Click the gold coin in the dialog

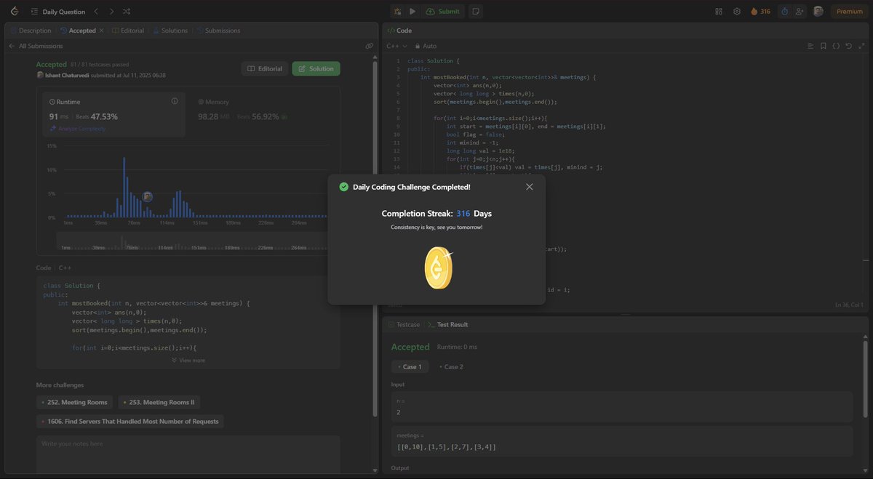click(438, 267)
